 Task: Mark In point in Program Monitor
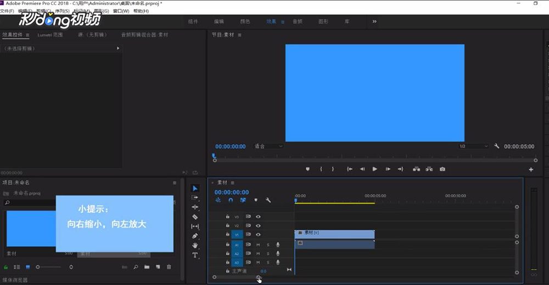[321, 169]
